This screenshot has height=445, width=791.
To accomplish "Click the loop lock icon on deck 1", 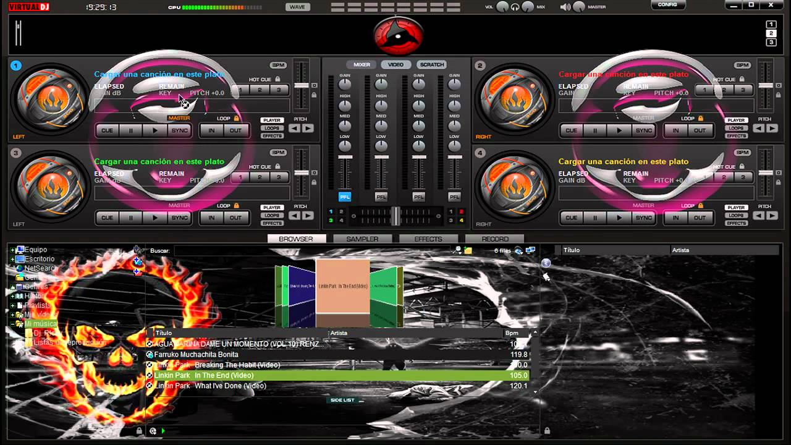I will (236, 118).
